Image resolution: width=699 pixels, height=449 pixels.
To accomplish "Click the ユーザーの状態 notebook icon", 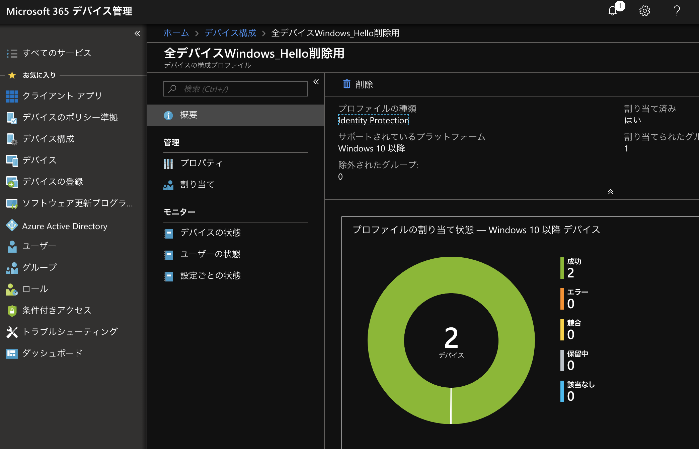I will coord(168,255).
